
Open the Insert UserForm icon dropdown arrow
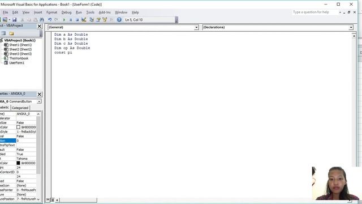point(10,20)
